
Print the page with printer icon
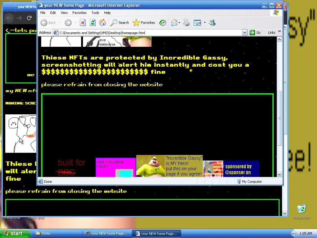click(x=186, y=23)
